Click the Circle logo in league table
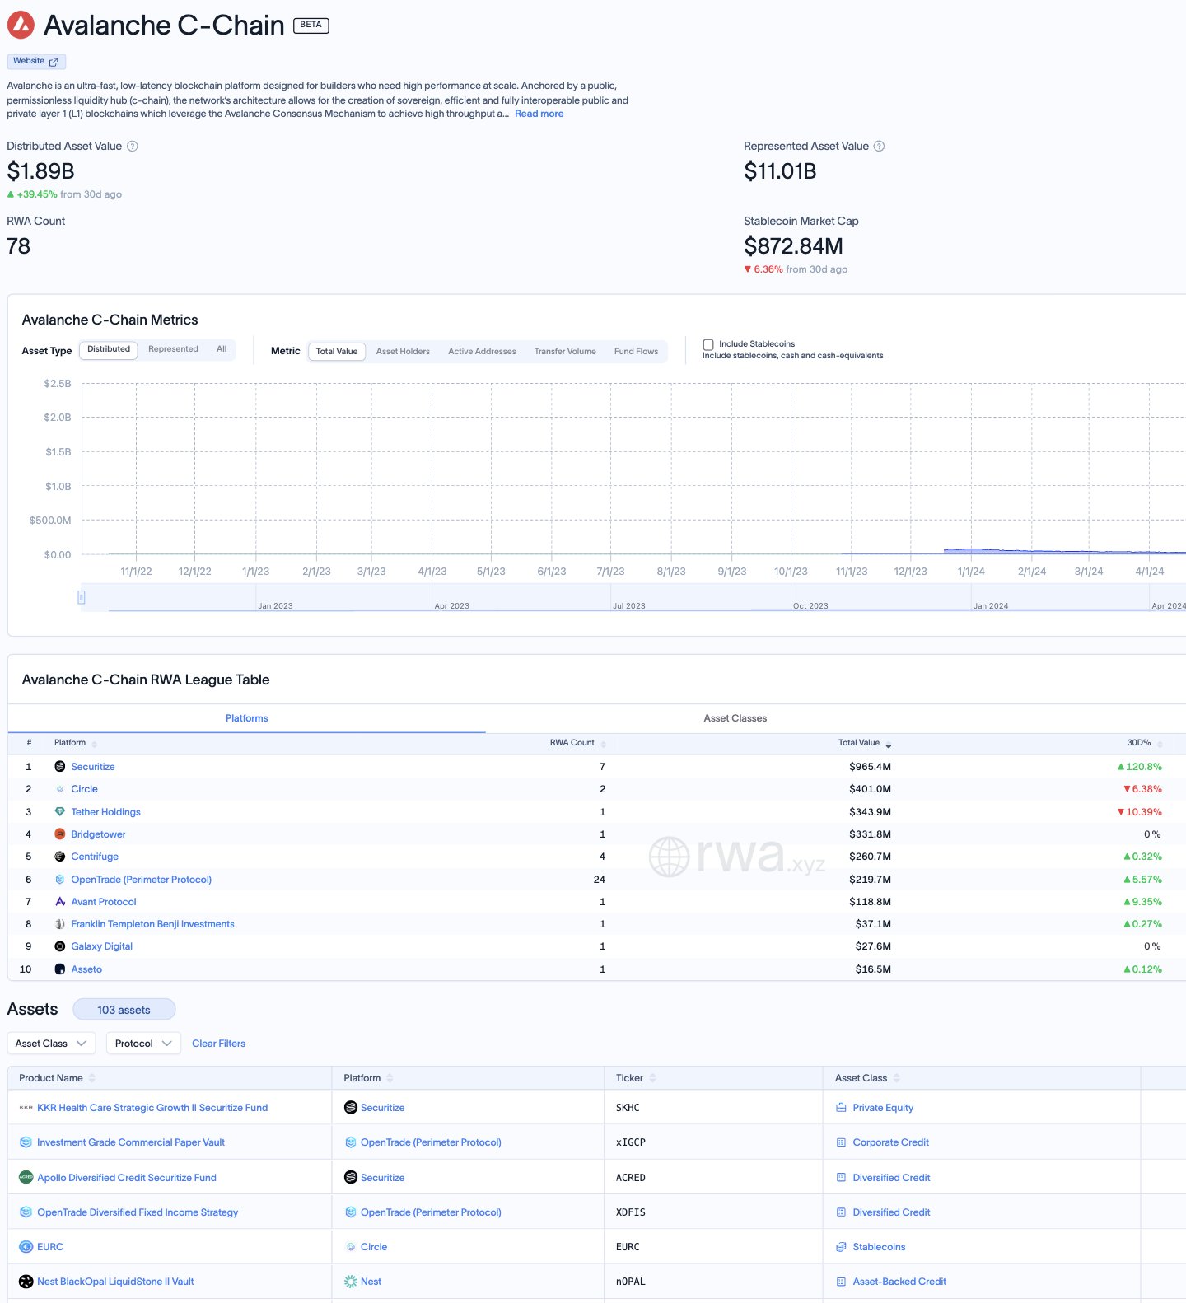 point(59,789)
